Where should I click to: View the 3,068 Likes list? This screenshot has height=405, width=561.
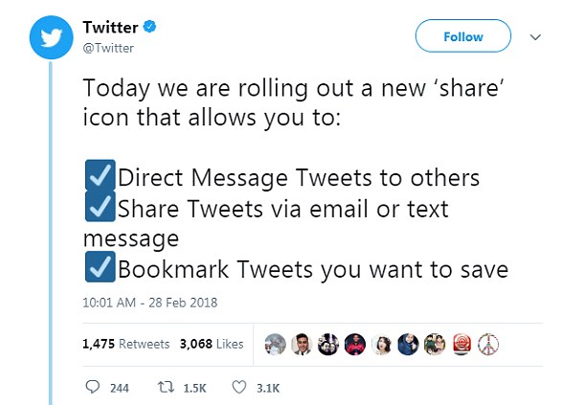click(x=212, y=344)
